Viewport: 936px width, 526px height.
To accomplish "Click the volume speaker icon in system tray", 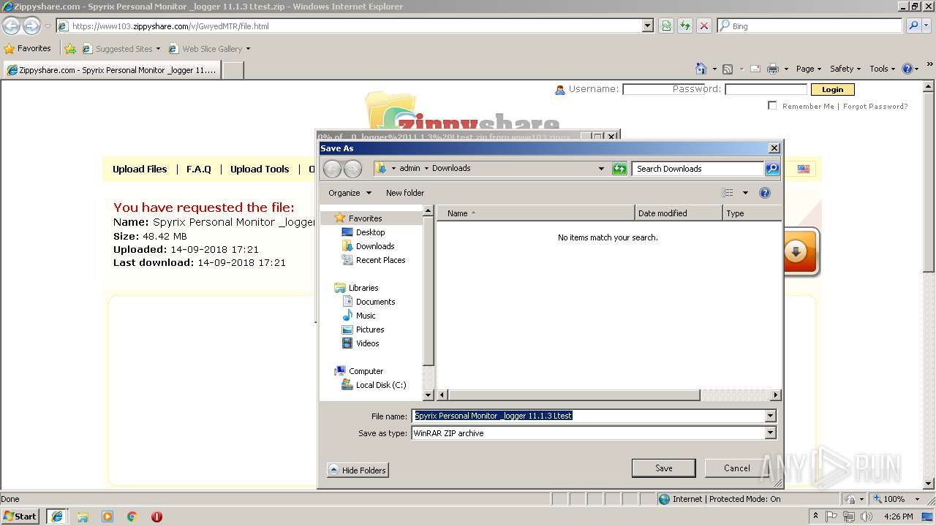I will (x=867, y=517).
